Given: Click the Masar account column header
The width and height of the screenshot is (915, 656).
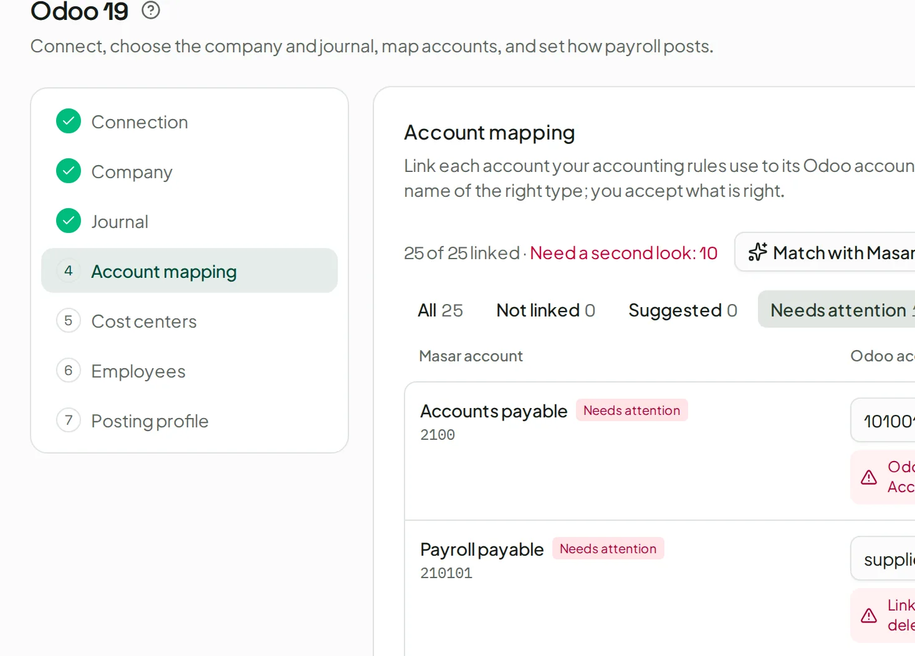Looking at the screenshot, I should pyautogui.click(x=471, y=356).
